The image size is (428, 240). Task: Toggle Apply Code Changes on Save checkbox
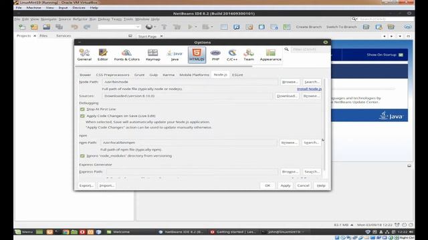click(82, 116)
